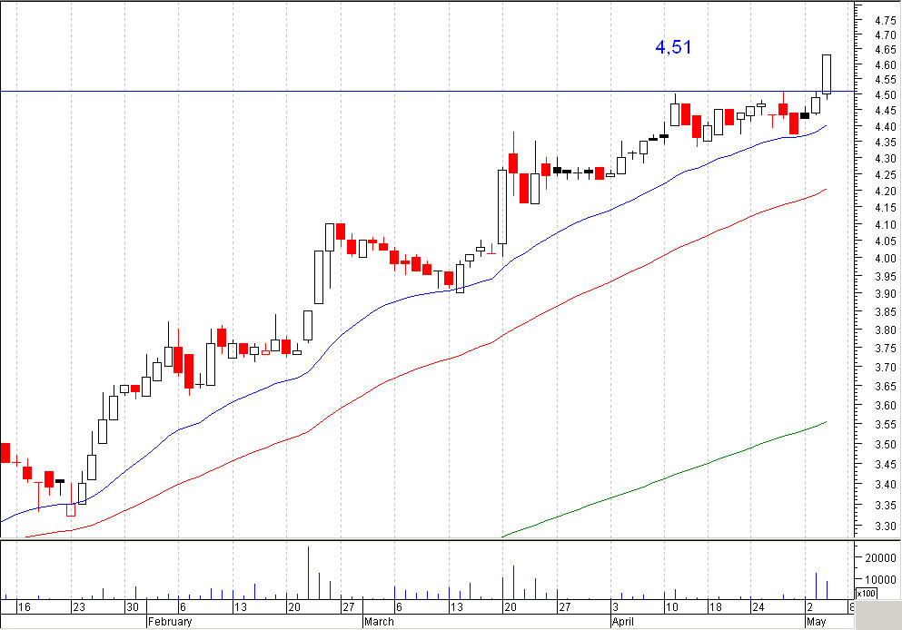
Task: Click the 3.85 price axis label
Action: [885, 312]
